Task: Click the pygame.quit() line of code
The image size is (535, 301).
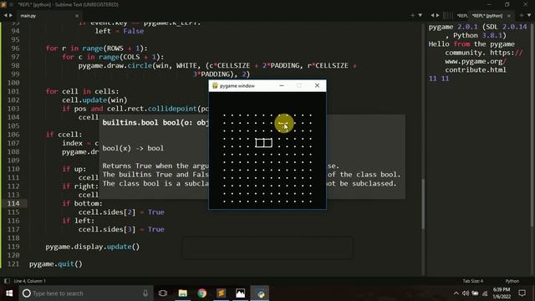Action: tap(56, 264)
